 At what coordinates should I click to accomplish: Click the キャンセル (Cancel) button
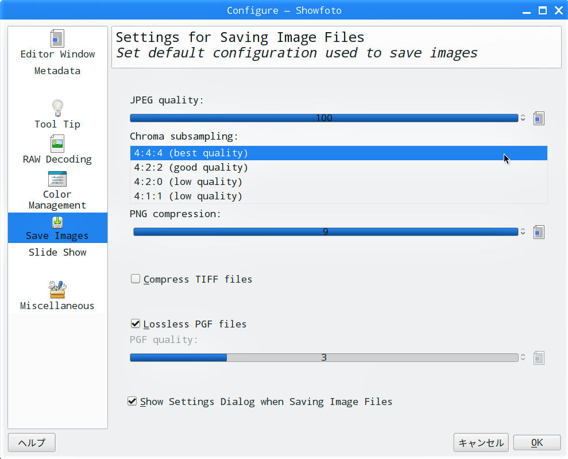click(481, 442)
